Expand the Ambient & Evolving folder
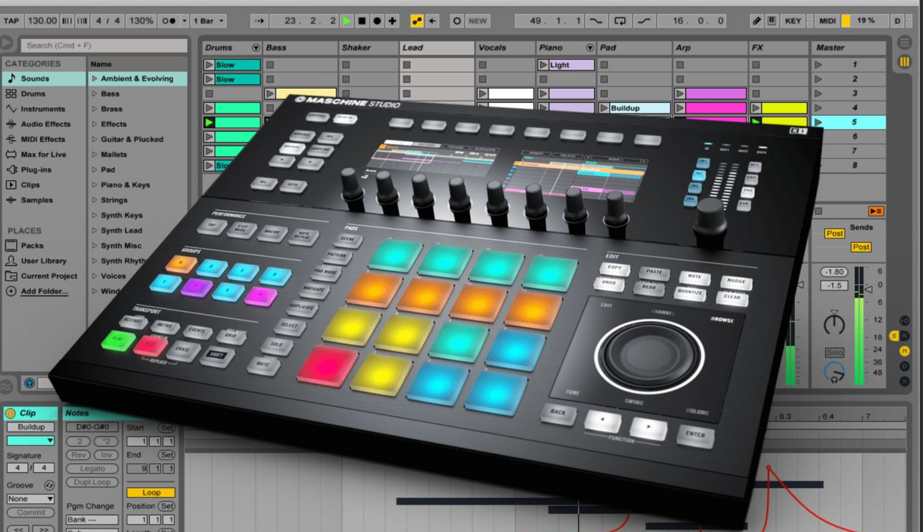 pyautogui.click(x=95, y=79)
